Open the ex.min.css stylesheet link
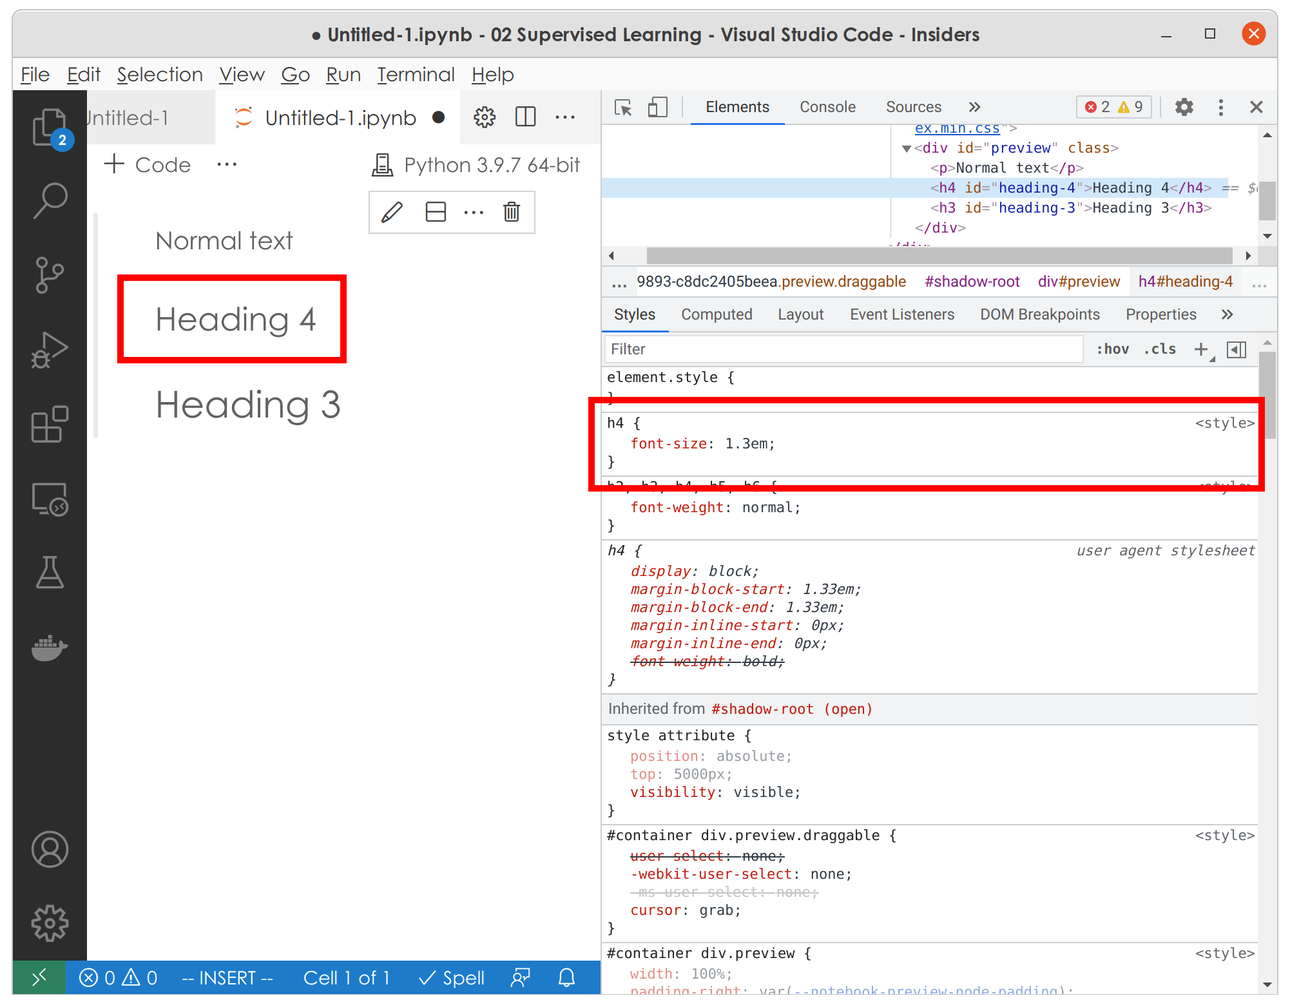The height and width of the screenshot is (1007, 1290). (x=956, y=128)
